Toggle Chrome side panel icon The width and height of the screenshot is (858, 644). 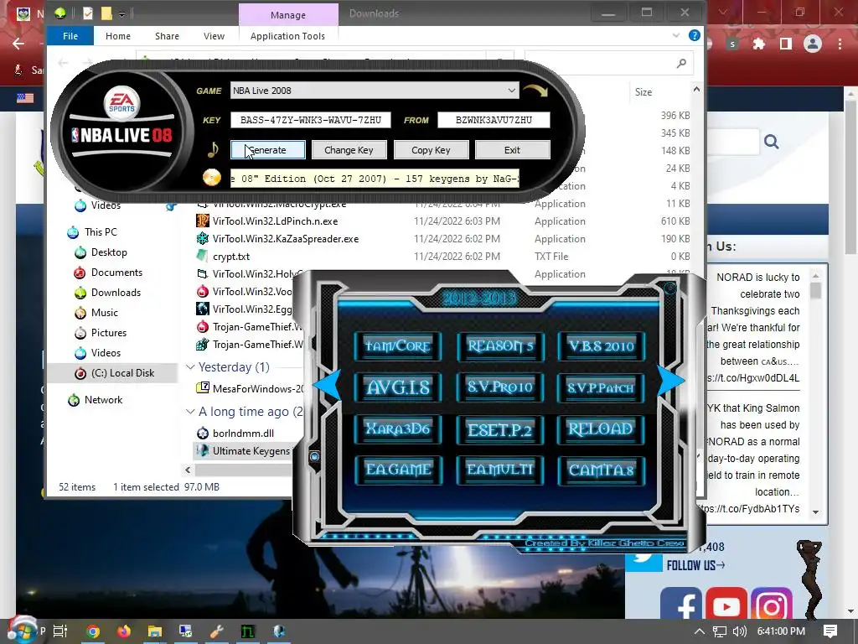[786, 44]
